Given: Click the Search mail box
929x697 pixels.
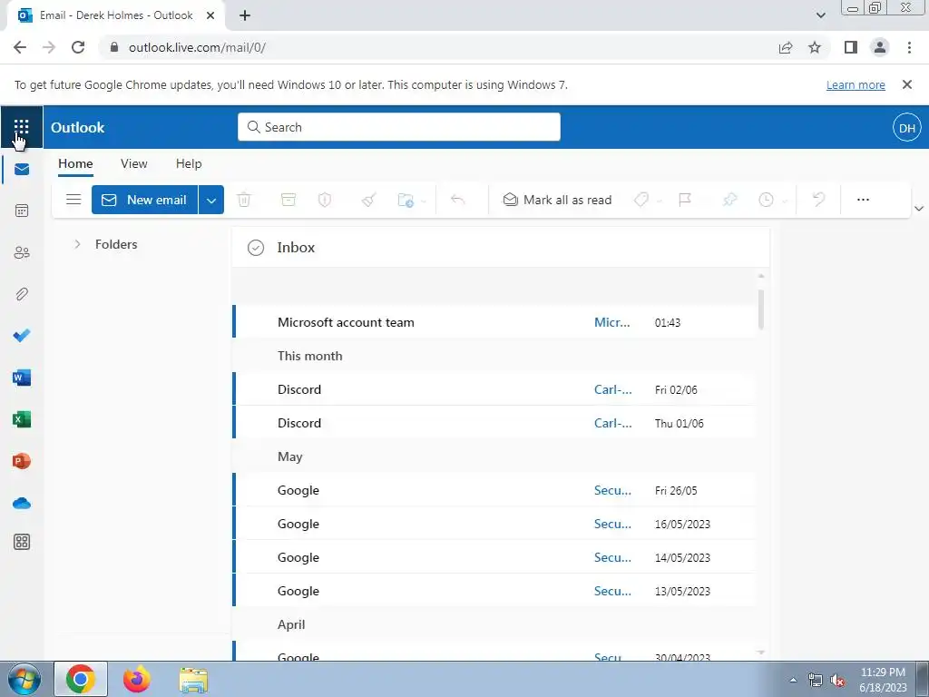Looking at the screenshot, I should pyautogui.click(x=399, y=127).
